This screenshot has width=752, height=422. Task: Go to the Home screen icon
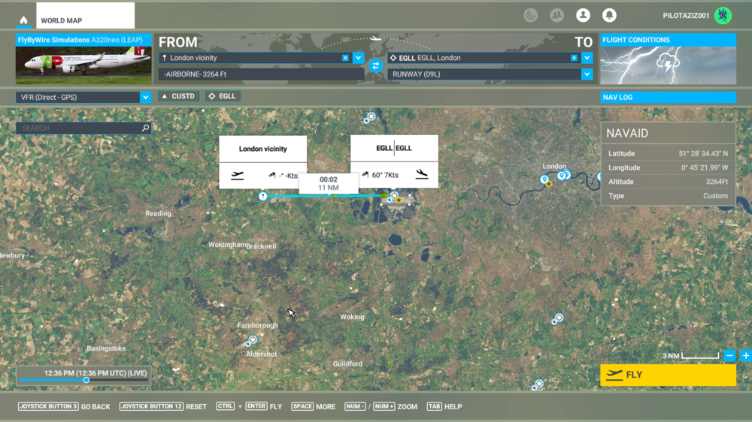[x=24, y=20]
